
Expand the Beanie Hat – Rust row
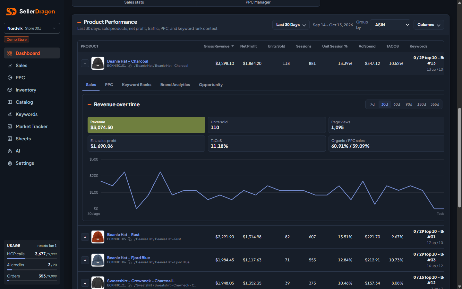pos(85,237)
